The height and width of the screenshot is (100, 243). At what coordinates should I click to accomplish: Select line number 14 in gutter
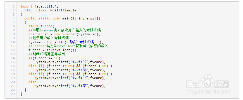coord(13,58)
